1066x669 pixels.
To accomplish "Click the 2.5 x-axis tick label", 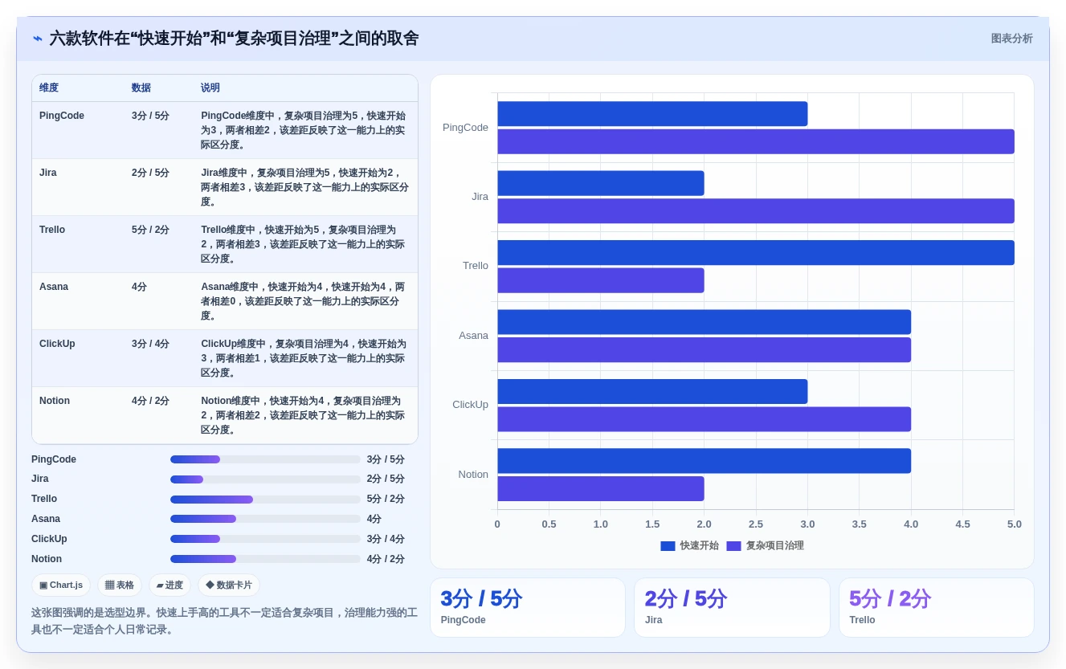I will click(x=756, y=524).
